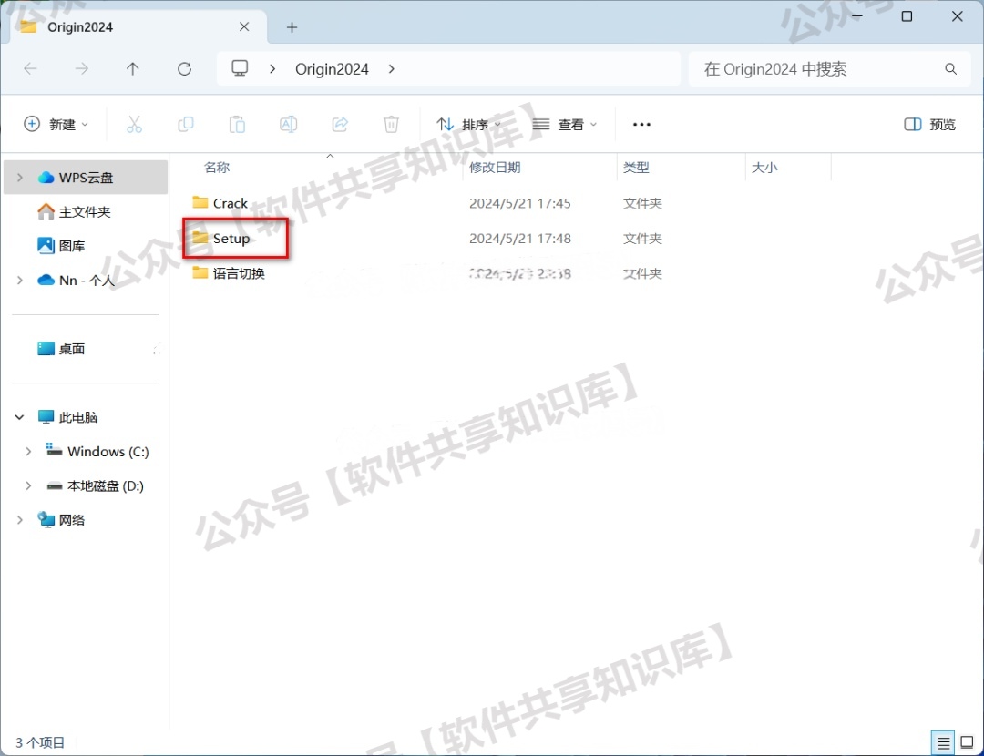The height and width of the screenshot is (756, 984).
Task: Select the 语言切换 folder
Action: [x=239, y=273]
